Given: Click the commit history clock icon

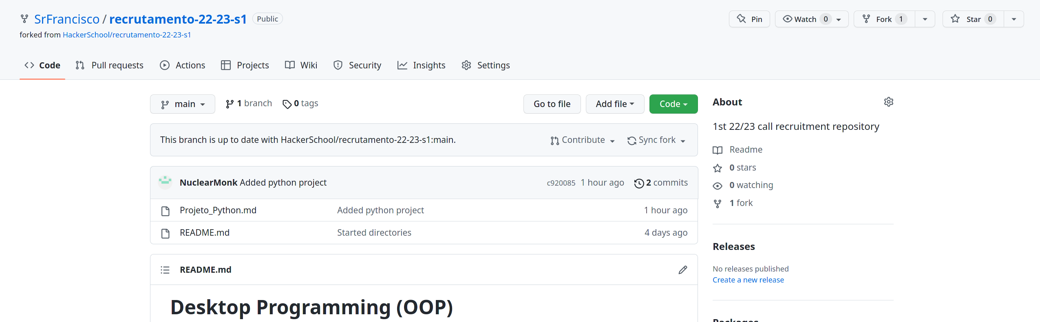Looking at the screenshot, I should coord(639,183).
